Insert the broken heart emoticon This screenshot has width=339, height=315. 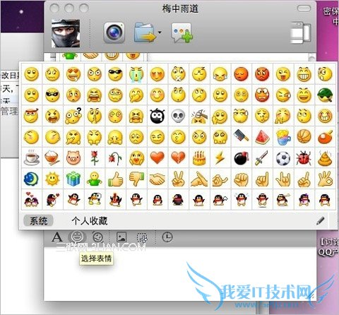(x=178, y=157)
